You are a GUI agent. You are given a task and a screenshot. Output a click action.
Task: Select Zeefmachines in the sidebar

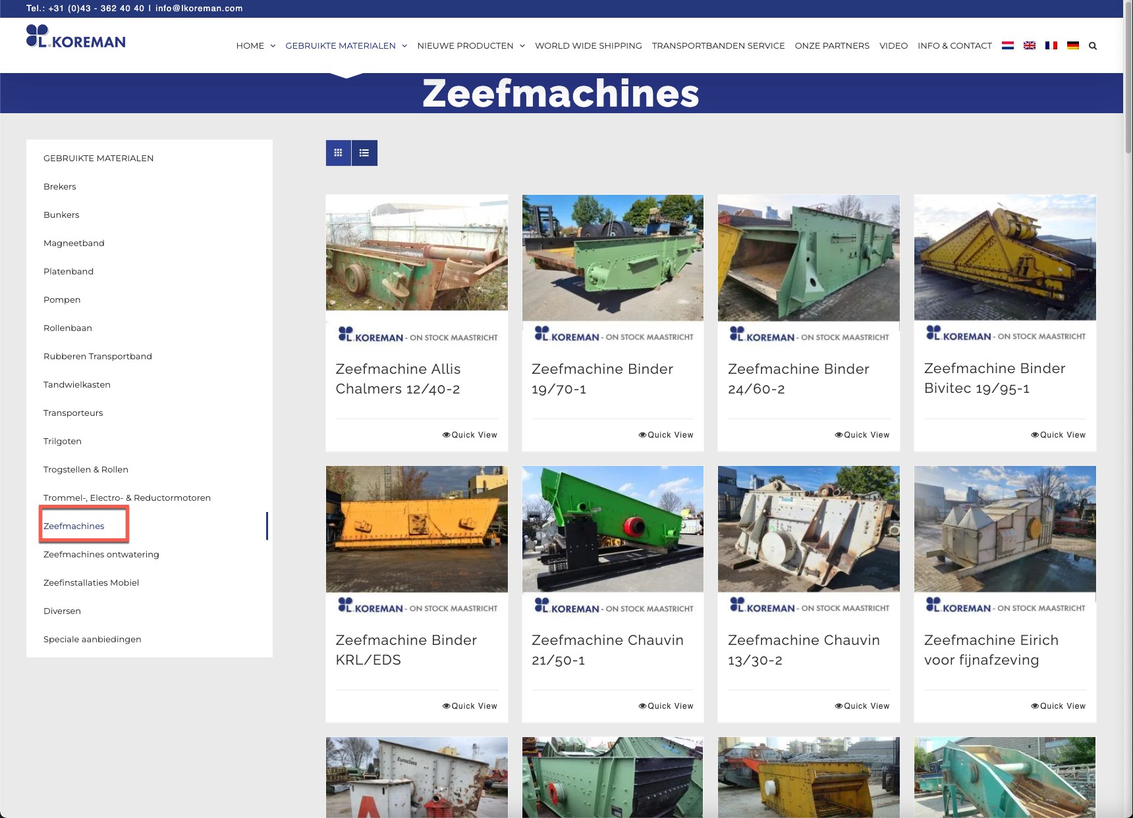click(x=74, y=526)
